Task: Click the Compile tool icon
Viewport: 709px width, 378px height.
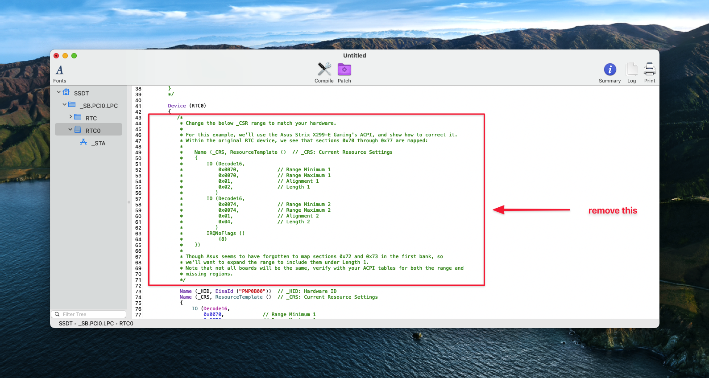Action: [x=324, y=70]
